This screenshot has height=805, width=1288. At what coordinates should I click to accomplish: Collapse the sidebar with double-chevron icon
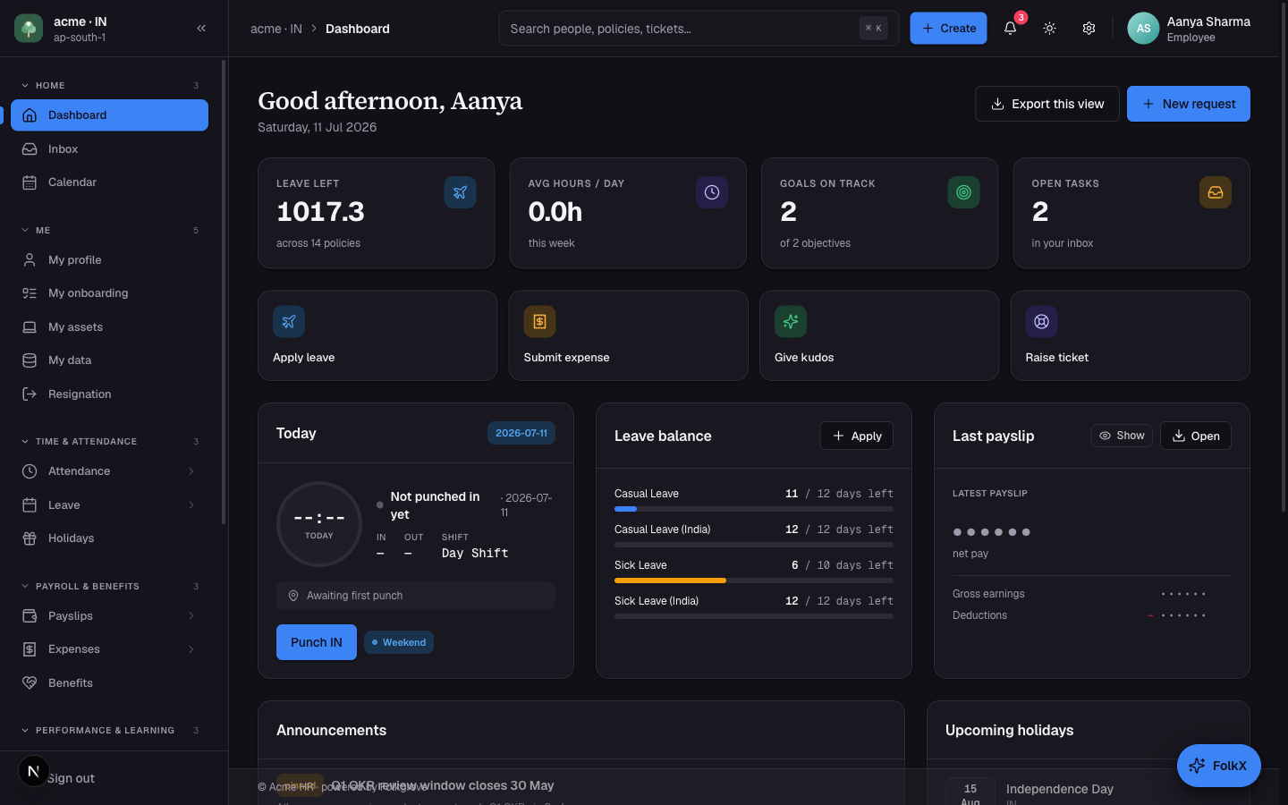[x=201, y=28]
